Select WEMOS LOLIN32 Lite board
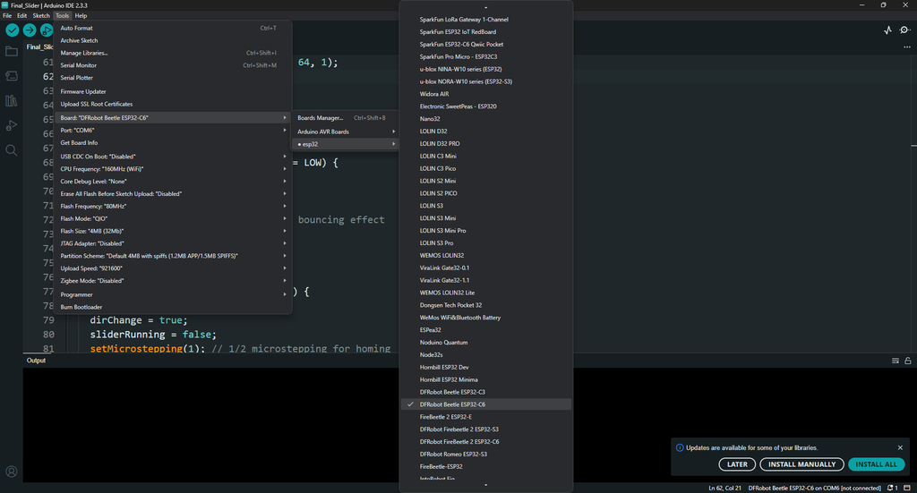This screenshot has height=493, width=917. coord(486,293)
